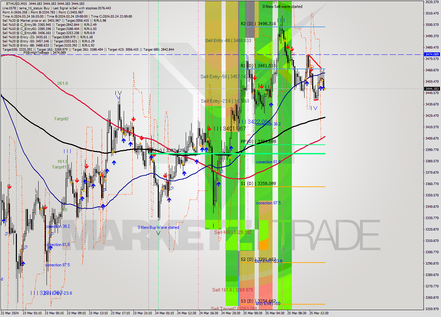Image resolution: width=441 pixels, height=317 pixels.
Task: Click the green 261.8 Fibonacci label
Action: point(63,83)
